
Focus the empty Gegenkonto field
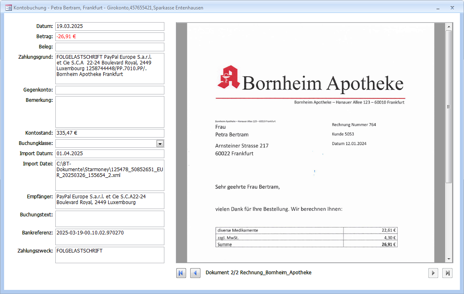click(x=110, y=90)
